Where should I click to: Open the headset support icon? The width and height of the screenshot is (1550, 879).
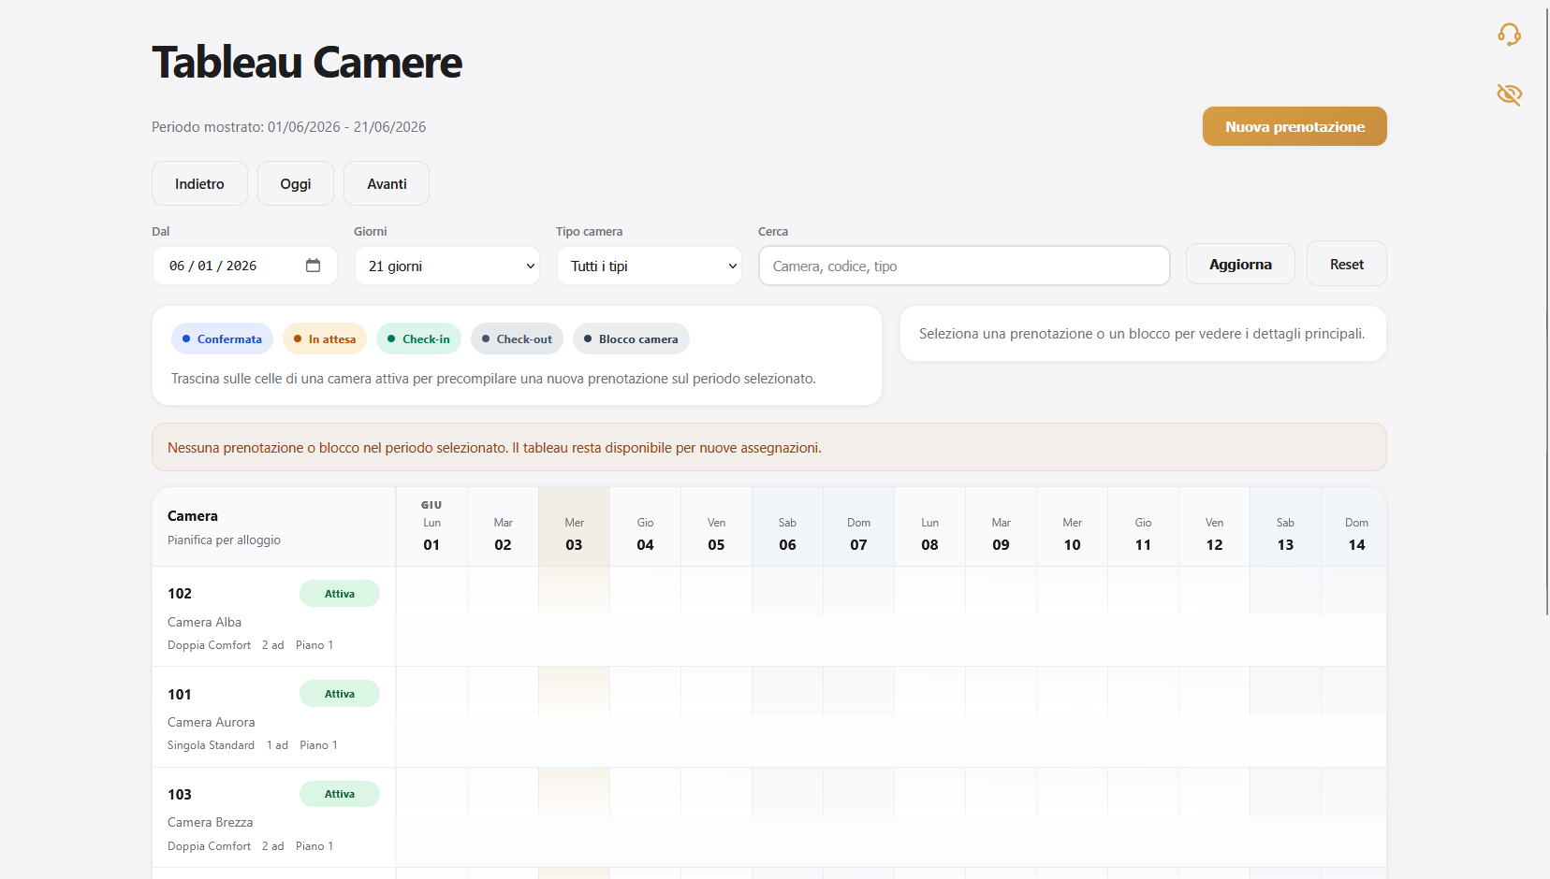tap(1509, 35)
